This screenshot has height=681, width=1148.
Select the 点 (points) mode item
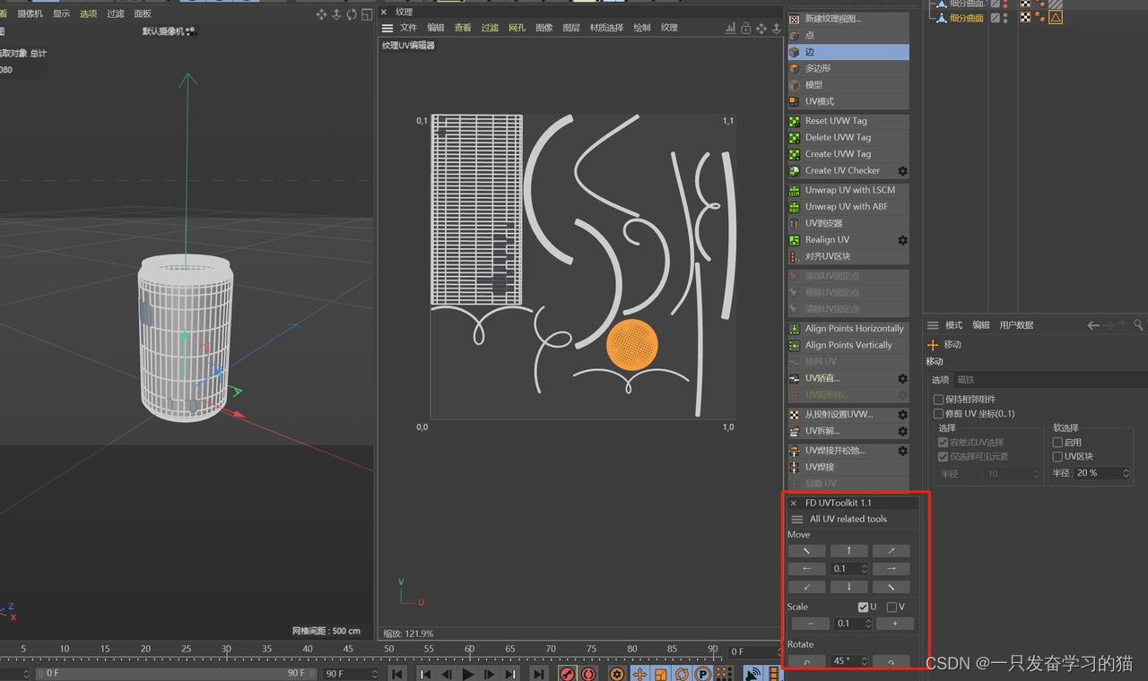coord(848,35)
